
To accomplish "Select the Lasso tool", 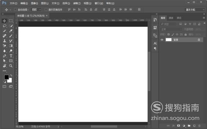I will [x=4, y=26].
